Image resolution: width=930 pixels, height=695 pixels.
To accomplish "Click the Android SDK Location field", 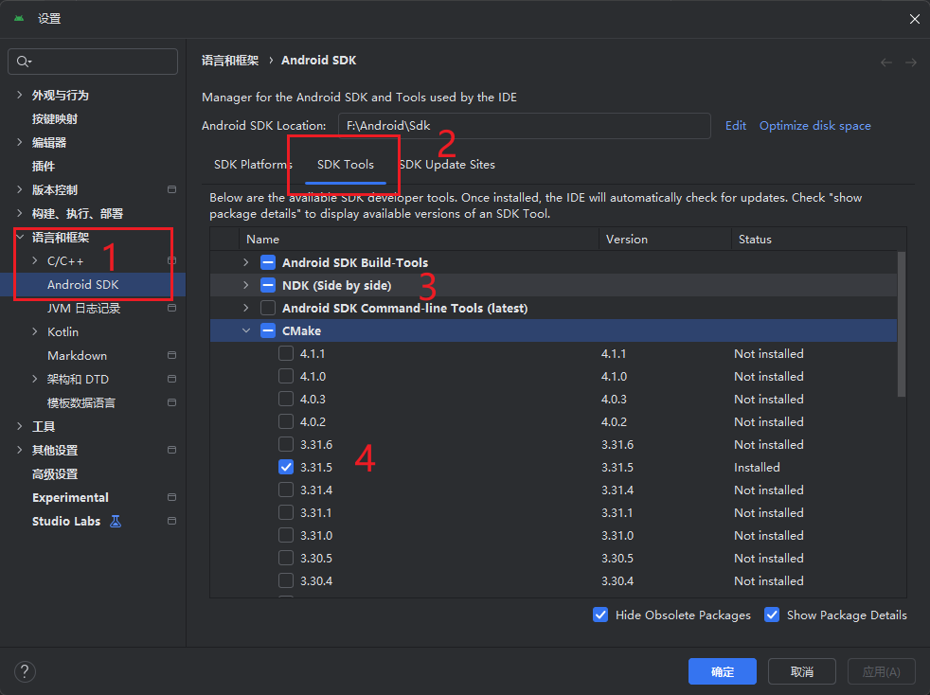I will [525, 126].
